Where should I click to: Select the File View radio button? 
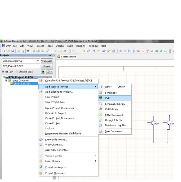pyautogui.click(x=3, y=72)
